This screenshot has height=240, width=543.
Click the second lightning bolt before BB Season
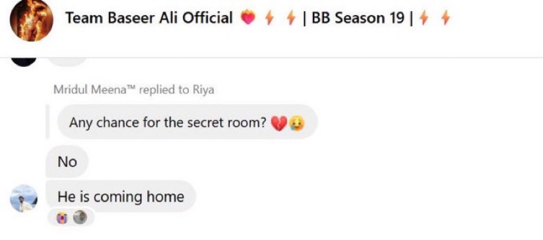point(290,18)
